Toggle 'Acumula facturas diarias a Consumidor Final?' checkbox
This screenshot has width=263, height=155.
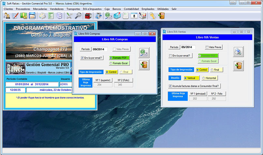click(x=170, y=86)
